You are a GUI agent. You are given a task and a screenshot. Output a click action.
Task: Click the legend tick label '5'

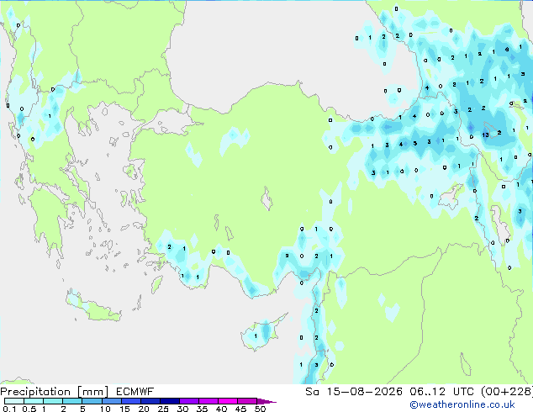coord(82,409)
